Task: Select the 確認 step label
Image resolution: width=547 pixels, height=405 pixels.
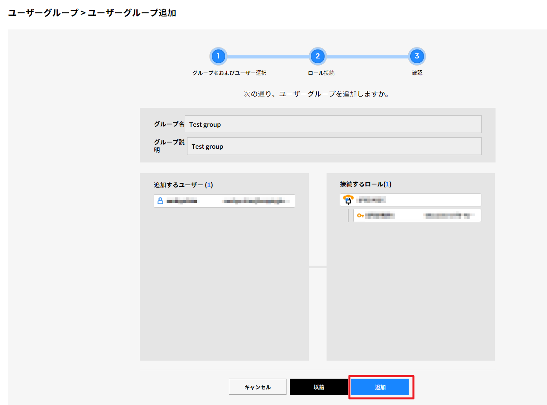Action: (417, 73)
